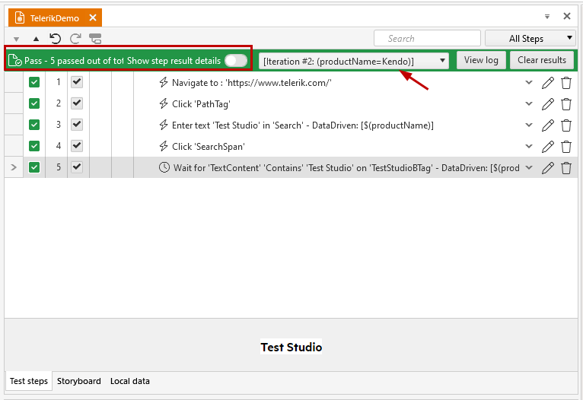Click the move step down arrow

click(16, 39)
